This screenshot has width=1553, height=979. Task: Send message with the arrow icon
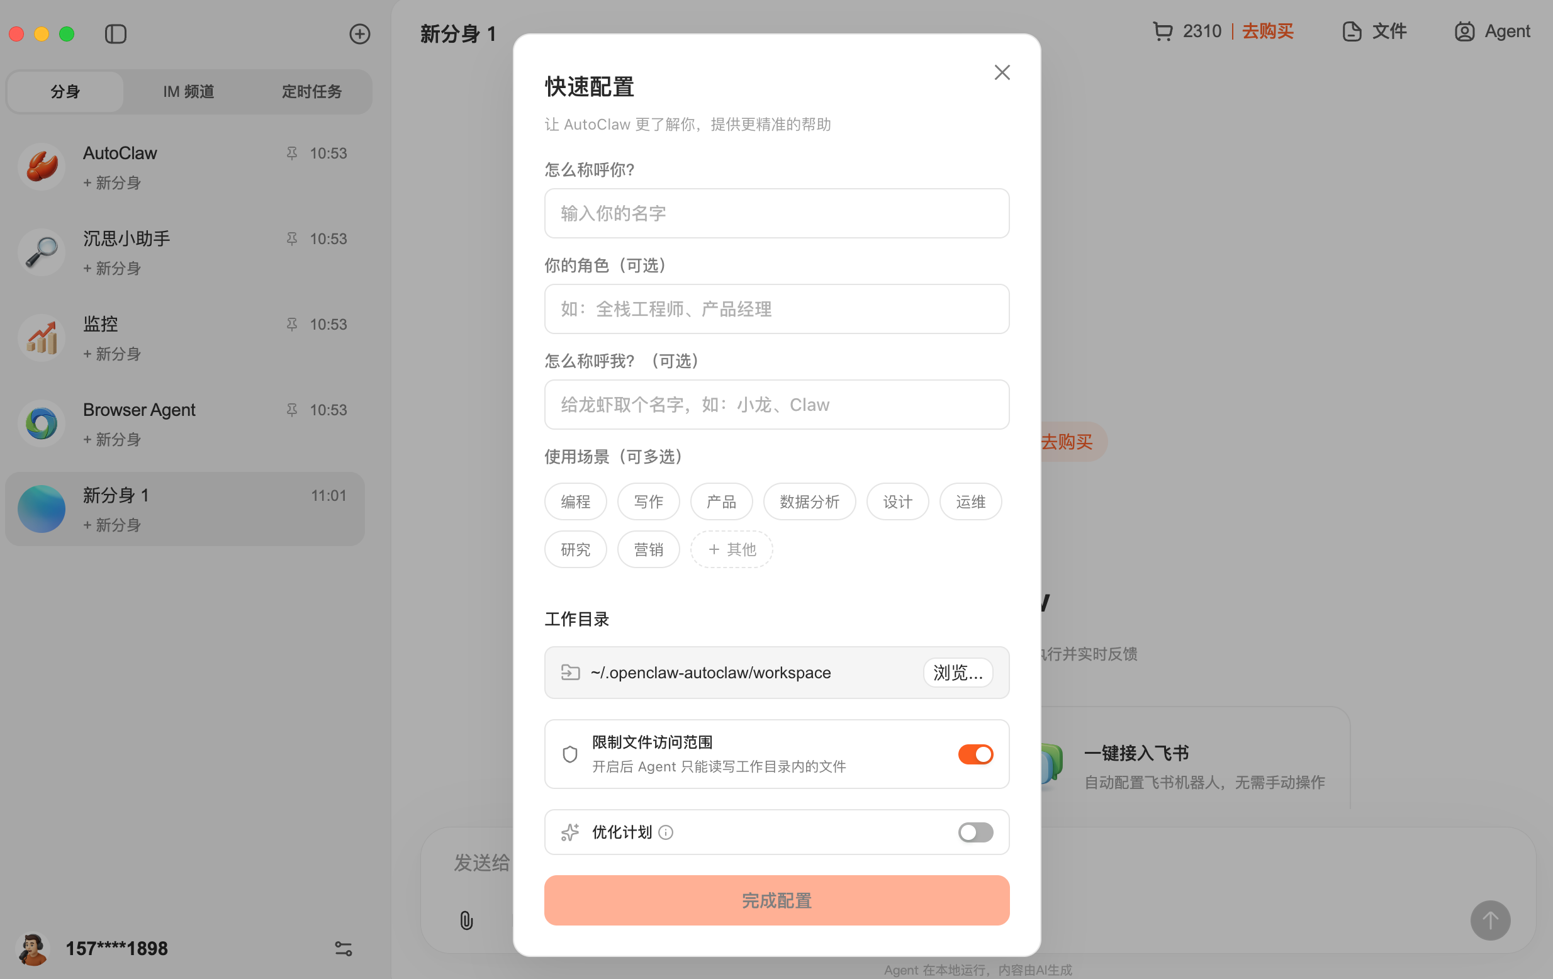(x=1490, y=920)
